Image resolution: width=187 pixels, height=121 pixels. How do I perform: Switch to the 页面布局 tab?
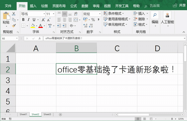(x=59, y=6)
